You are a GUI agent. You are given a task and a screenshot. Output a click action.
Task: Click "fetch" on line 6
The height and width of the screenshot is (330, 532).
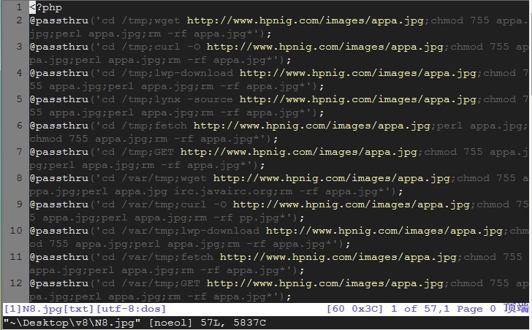(170, 126)
